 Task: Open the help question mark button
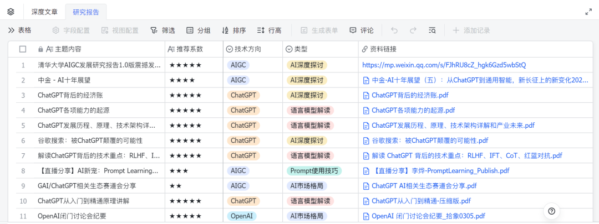pos(551,211)
